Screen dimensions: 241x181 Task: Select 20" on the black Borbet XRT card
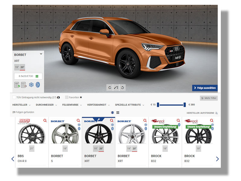point(101,148)
